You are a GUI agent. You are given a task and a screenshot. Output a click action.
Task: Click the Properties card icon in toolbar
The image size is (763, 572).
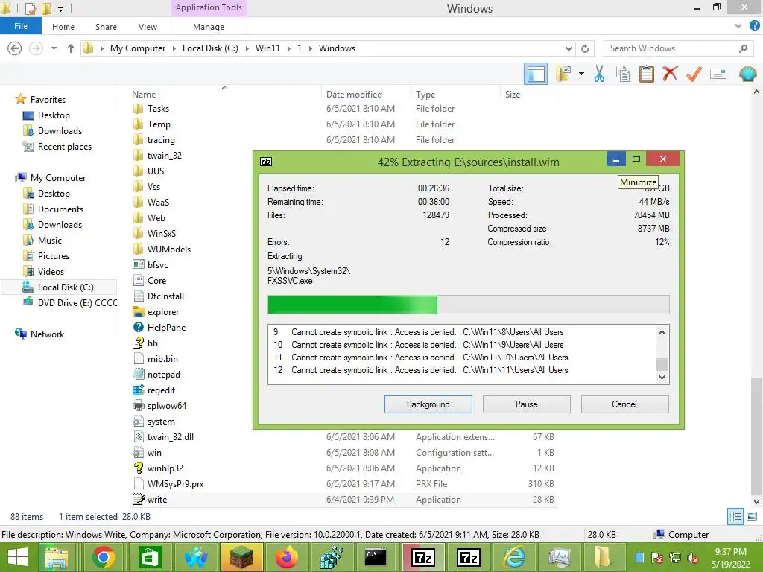[x=718, y=74]
